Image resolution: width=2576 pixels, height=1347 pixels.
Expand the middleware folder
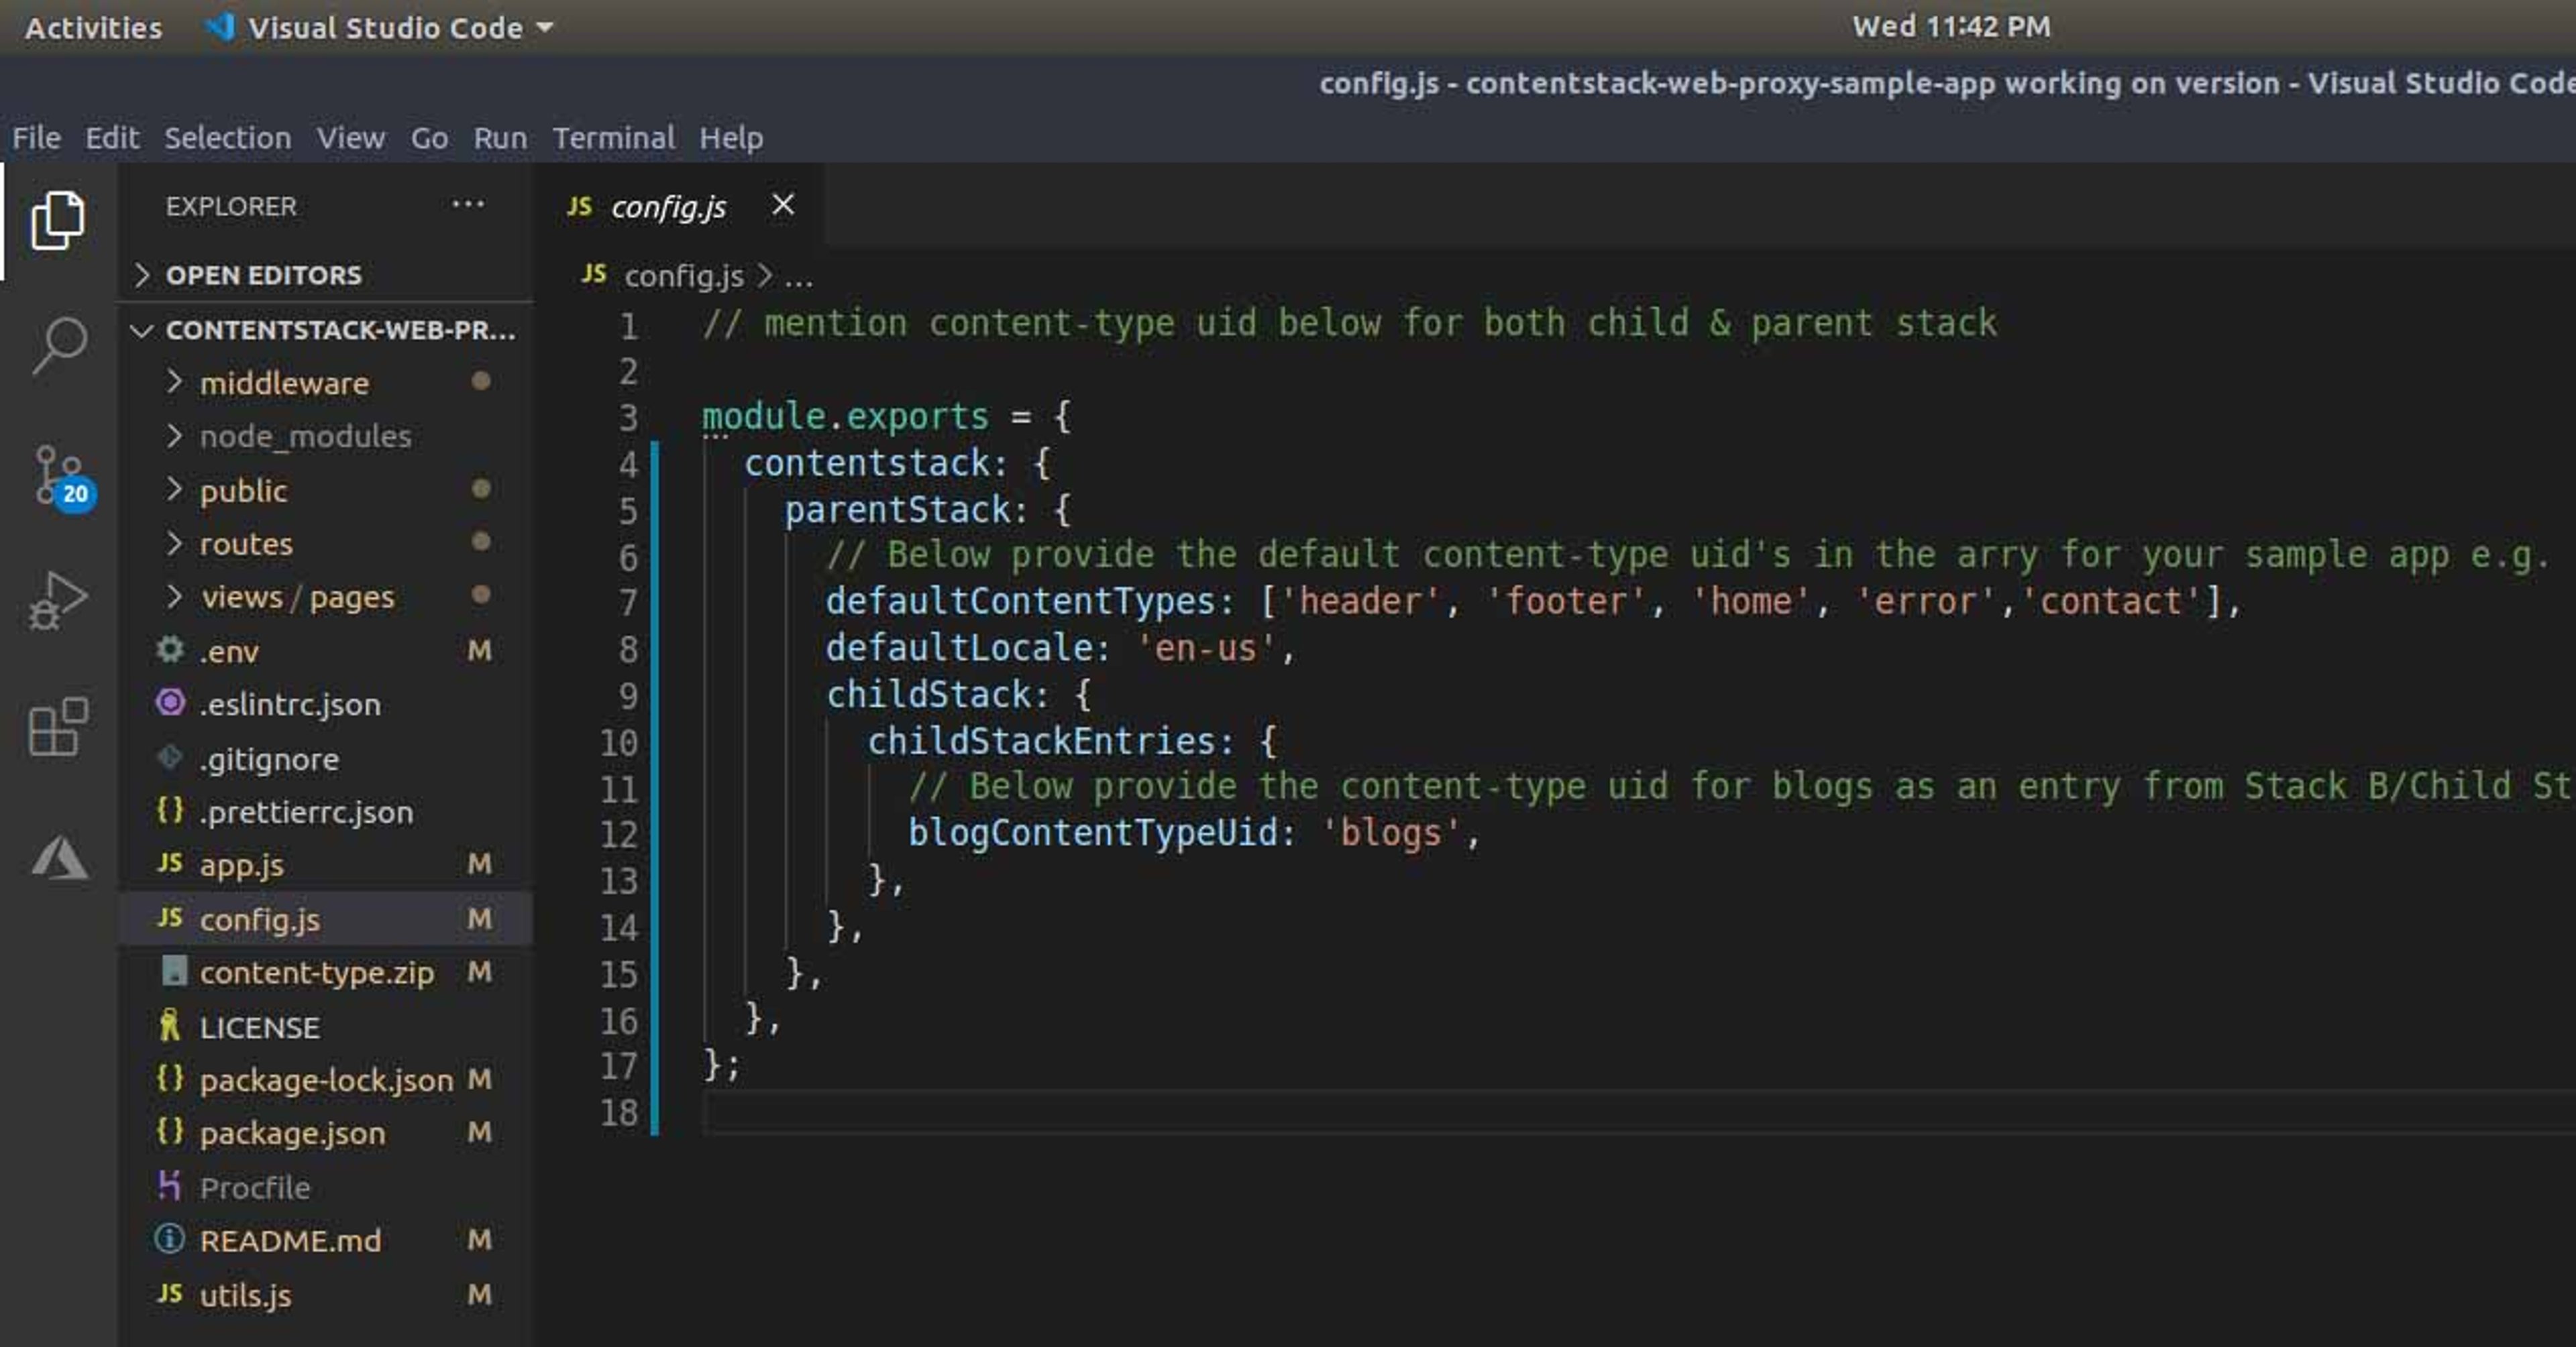(x=175, y=382)
